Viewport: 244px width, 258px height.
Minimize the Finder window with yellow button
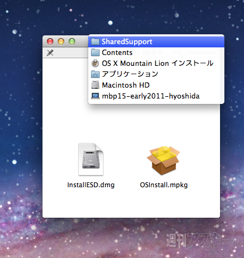(61, 41)
